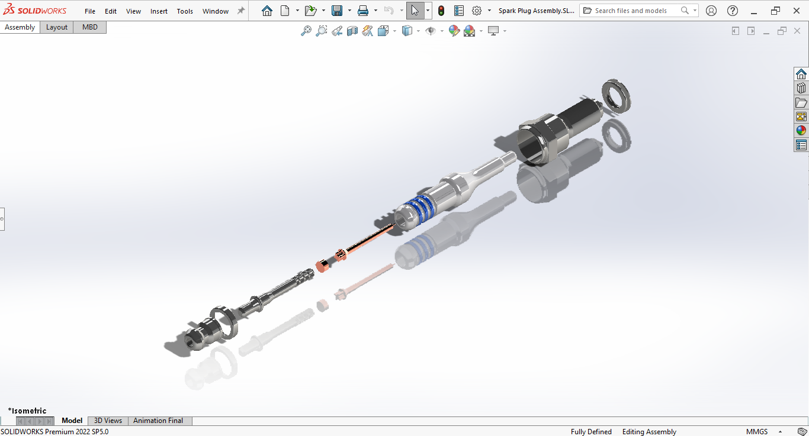Expand the Display Style dropdown arrow

(x=418, y=31)
